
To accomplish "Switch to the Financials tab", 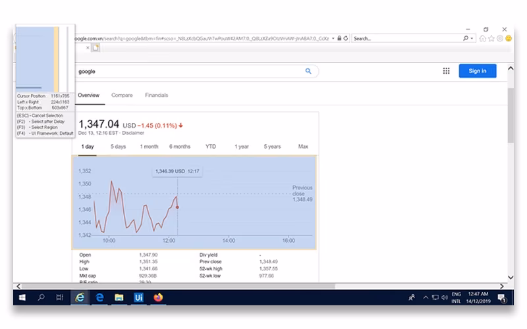I will point(156,95).
